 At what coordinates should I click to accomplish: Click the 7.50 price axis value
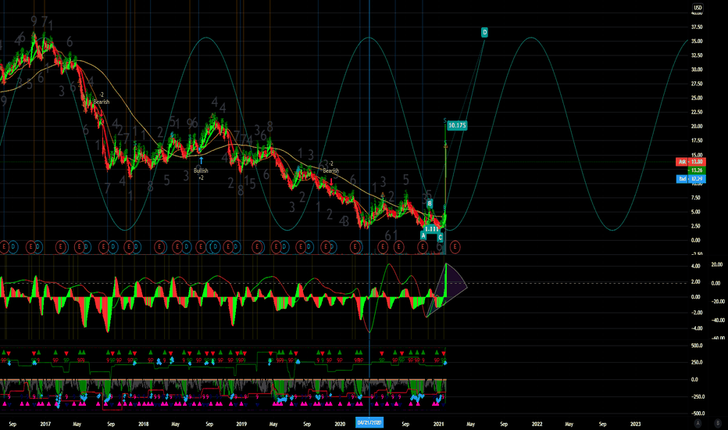[x=697, y=198]
